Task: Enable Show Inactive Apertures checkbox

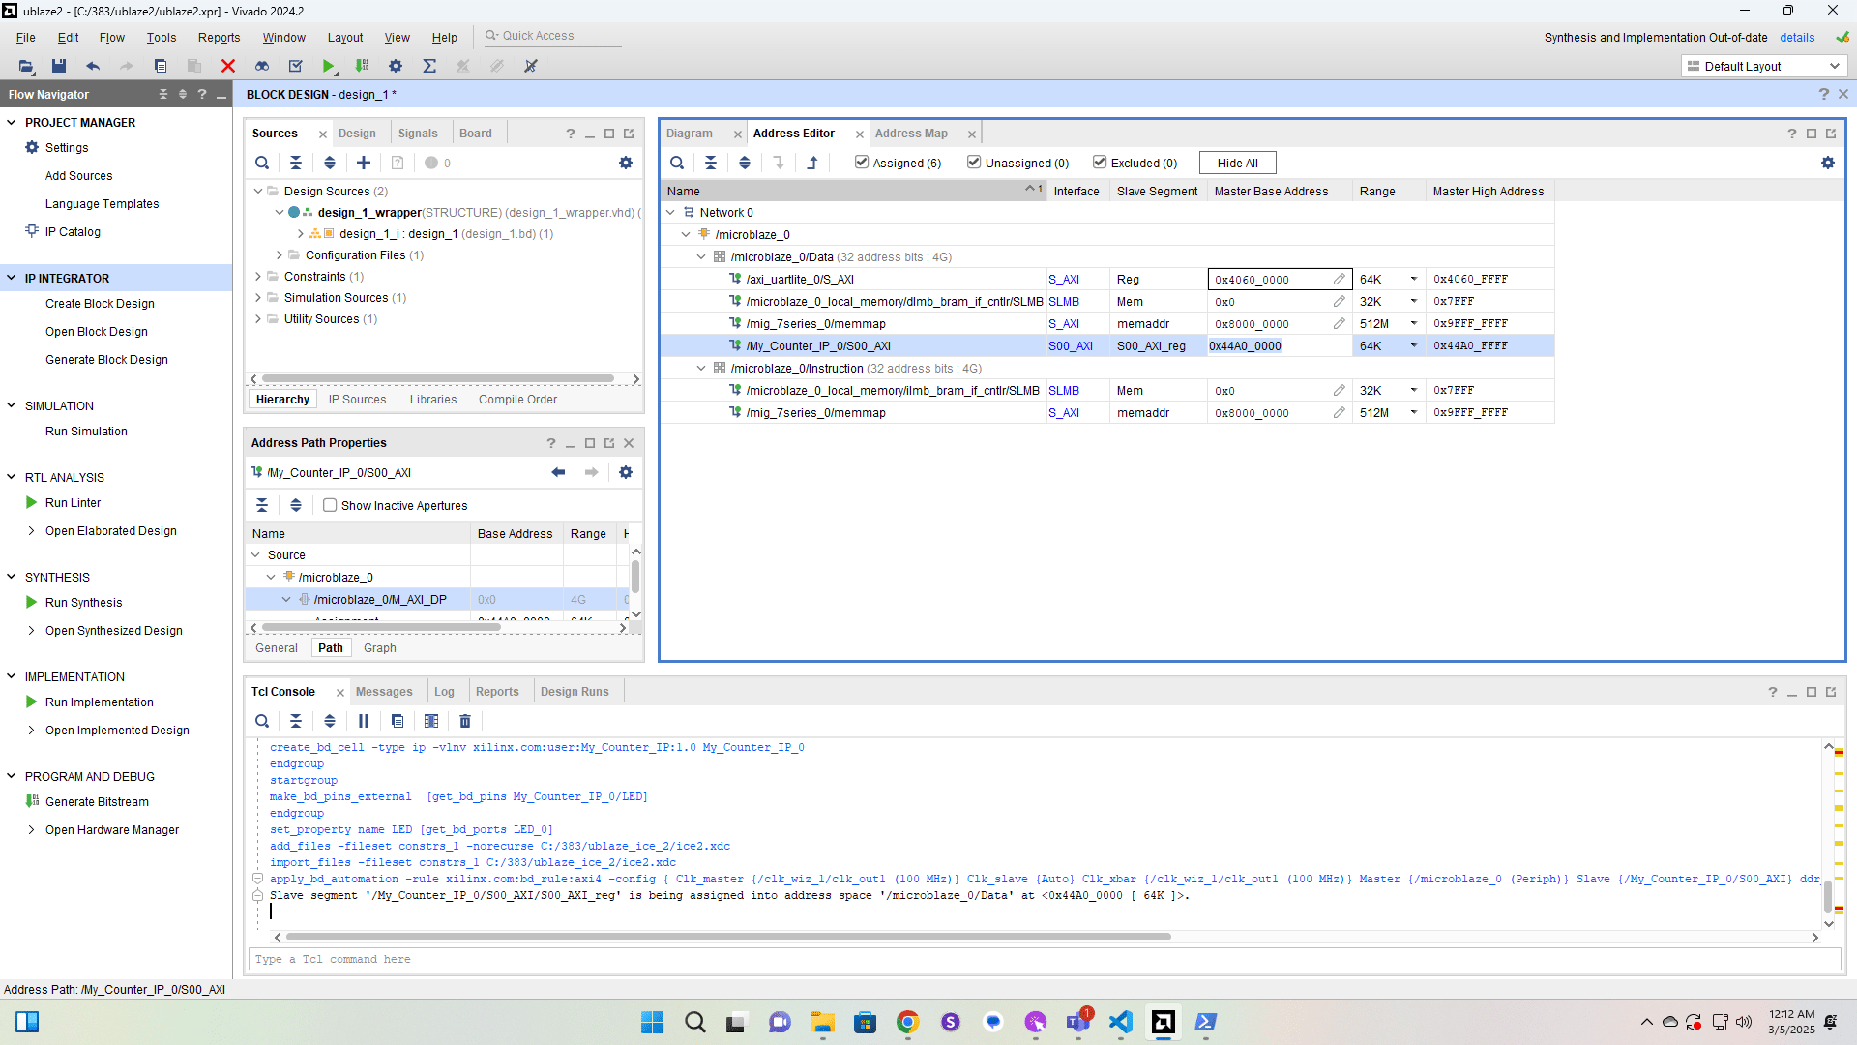Action: click(330, 505)
